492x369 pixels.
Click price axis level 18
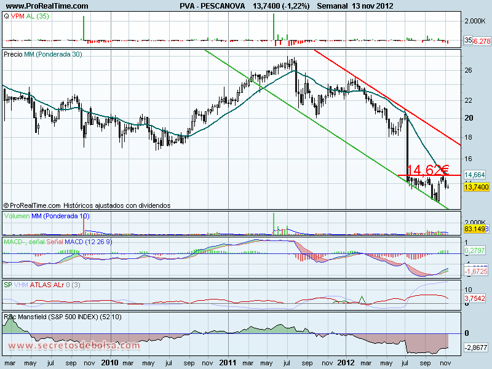click(x=468, y=137)
